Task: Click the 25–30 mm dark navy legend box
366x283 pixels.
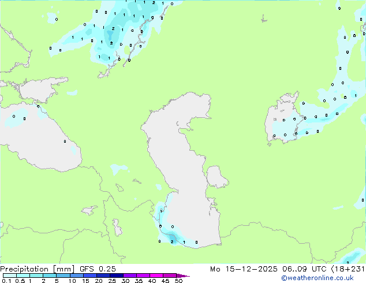Action: (x=116, y=275)
